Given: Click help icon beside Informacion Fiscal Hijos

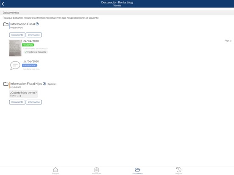Looking at the screenshot, I should click(x=45, y=84).
